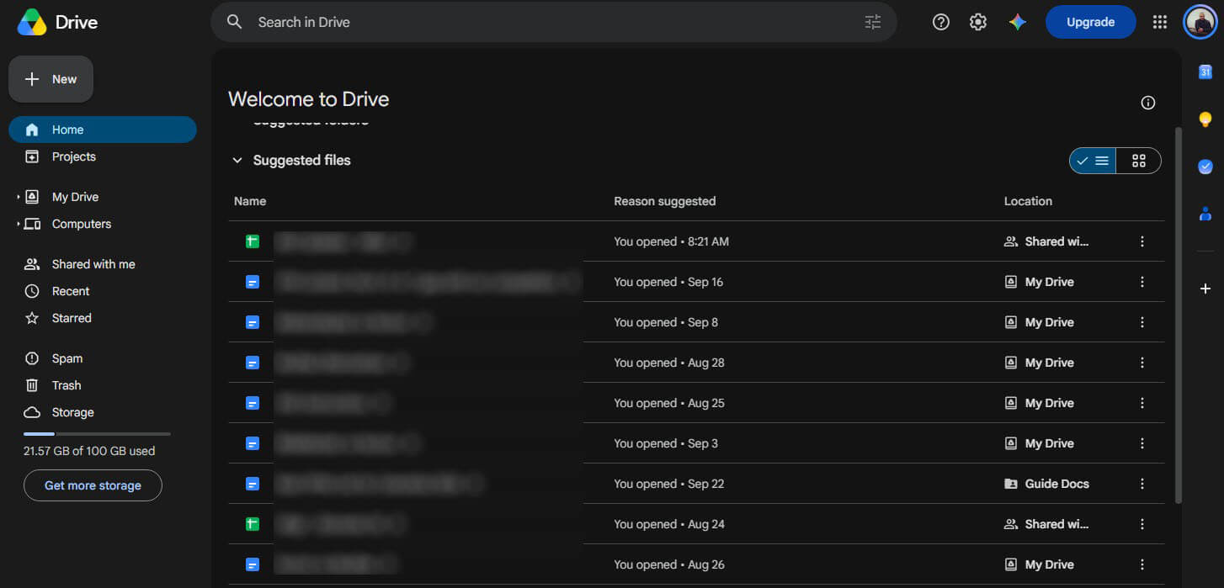This screenshot has width=1224, height=588.
Task: Open more actions for the Sep 16 file
Action: 1142,282
